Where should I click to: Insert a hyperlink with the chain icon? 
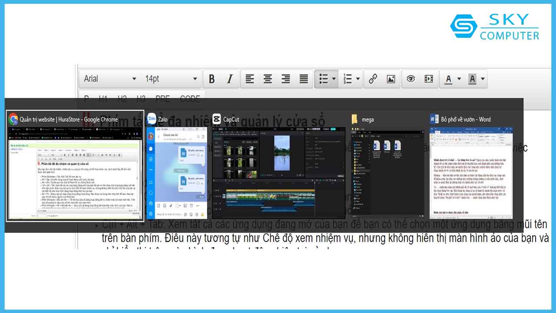[x=373, y=79]
